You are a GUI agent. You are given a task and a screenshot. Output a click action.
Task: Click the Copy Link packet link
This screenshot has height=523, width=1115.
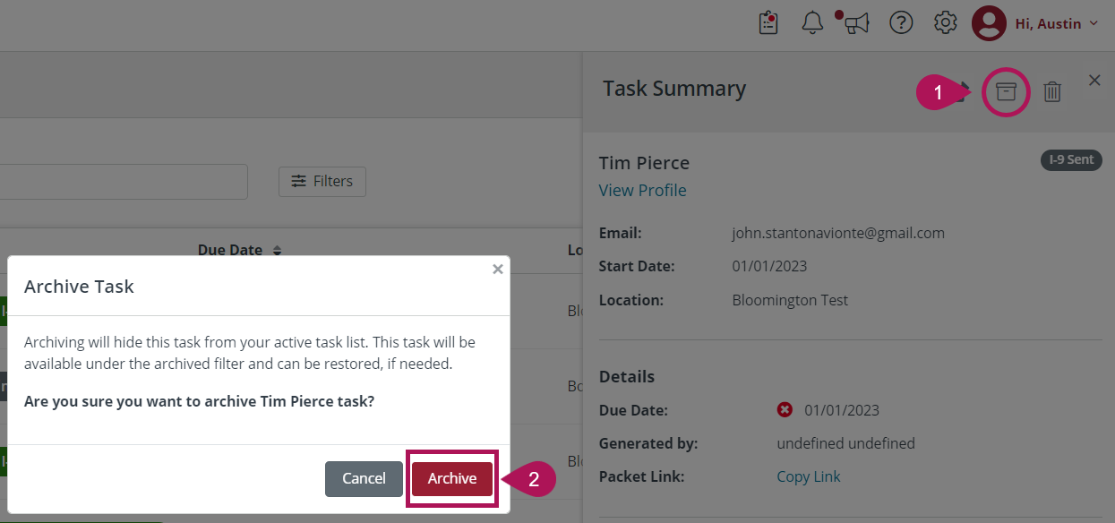pyautogui.click(x=809, y=476)
